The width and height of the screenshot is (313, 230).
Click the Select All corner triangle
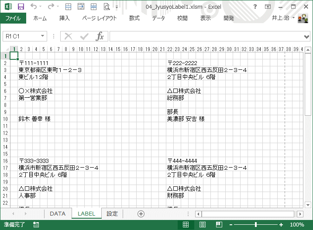7,49
